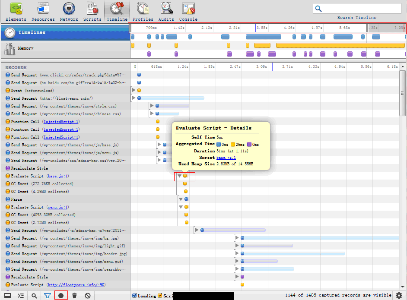Click the long yellow scripting bar in overview
This screenshot has height=300, width=407.
pos(340,45)
